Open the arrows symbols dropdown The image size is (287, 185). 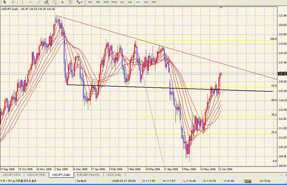pos(79,2)
